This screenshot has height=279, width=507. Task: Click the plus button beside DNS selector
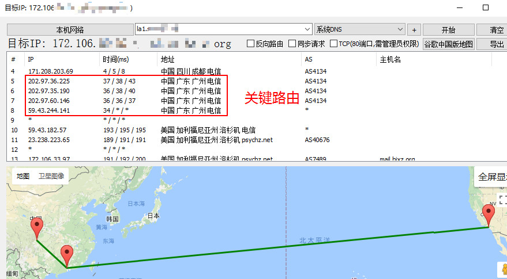414,30
